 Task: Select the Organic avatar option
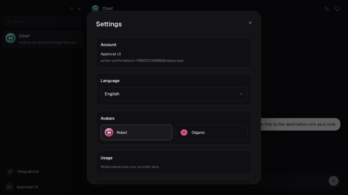(x=212, y=132)
